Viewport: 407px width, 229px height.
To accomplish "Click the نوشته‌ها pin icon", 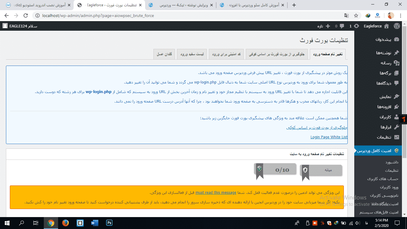I will 396,53.
